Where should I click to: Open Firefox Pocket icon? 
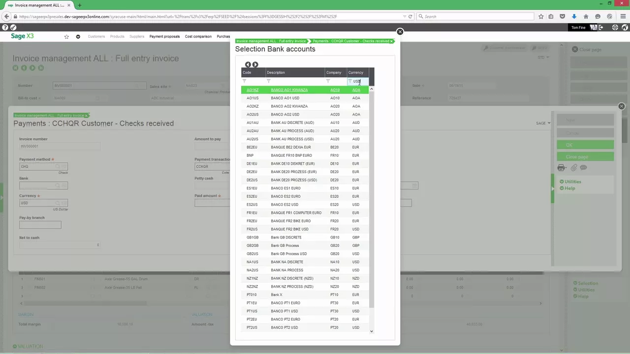pos(562,16)
